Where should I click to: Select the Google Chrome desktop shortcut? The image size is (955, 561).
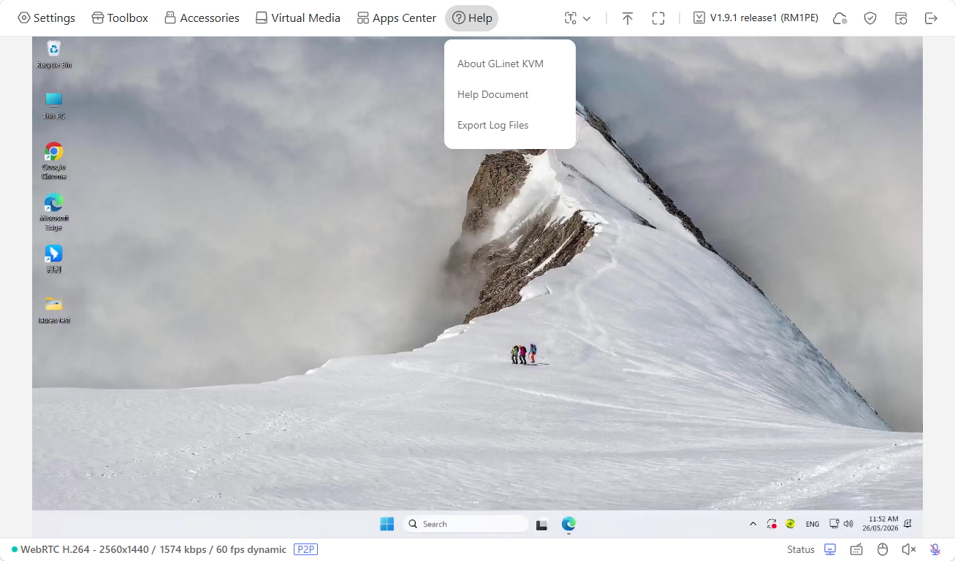(x=54, y=161)
